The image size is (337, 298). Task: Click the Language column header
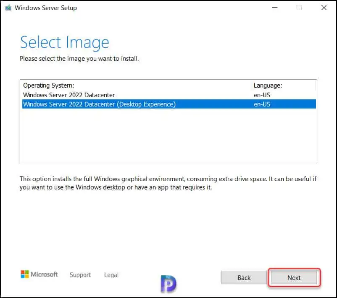(x=268, y=86)
